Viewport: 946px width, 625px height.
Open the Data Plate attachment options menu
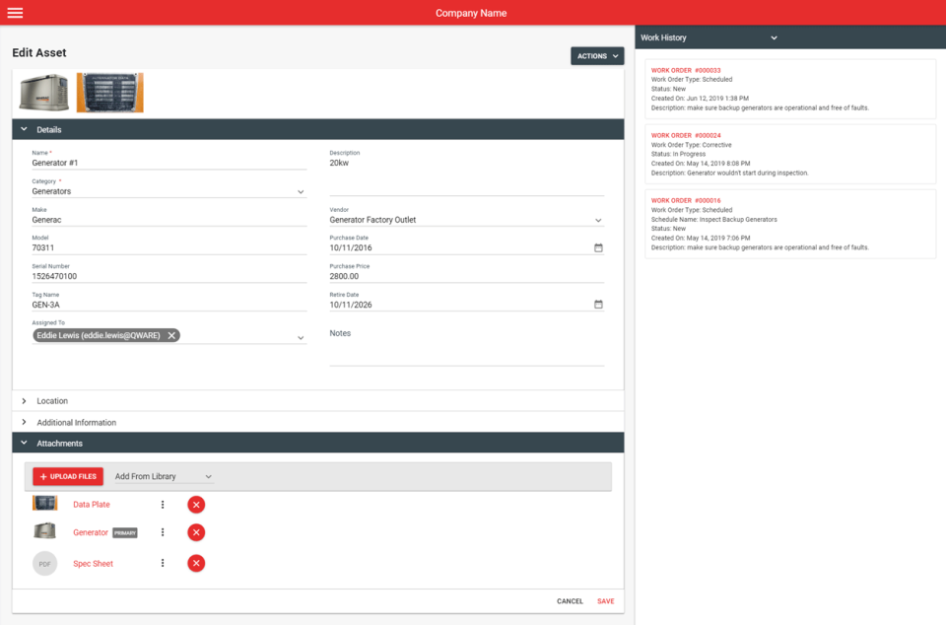(163, 504)
